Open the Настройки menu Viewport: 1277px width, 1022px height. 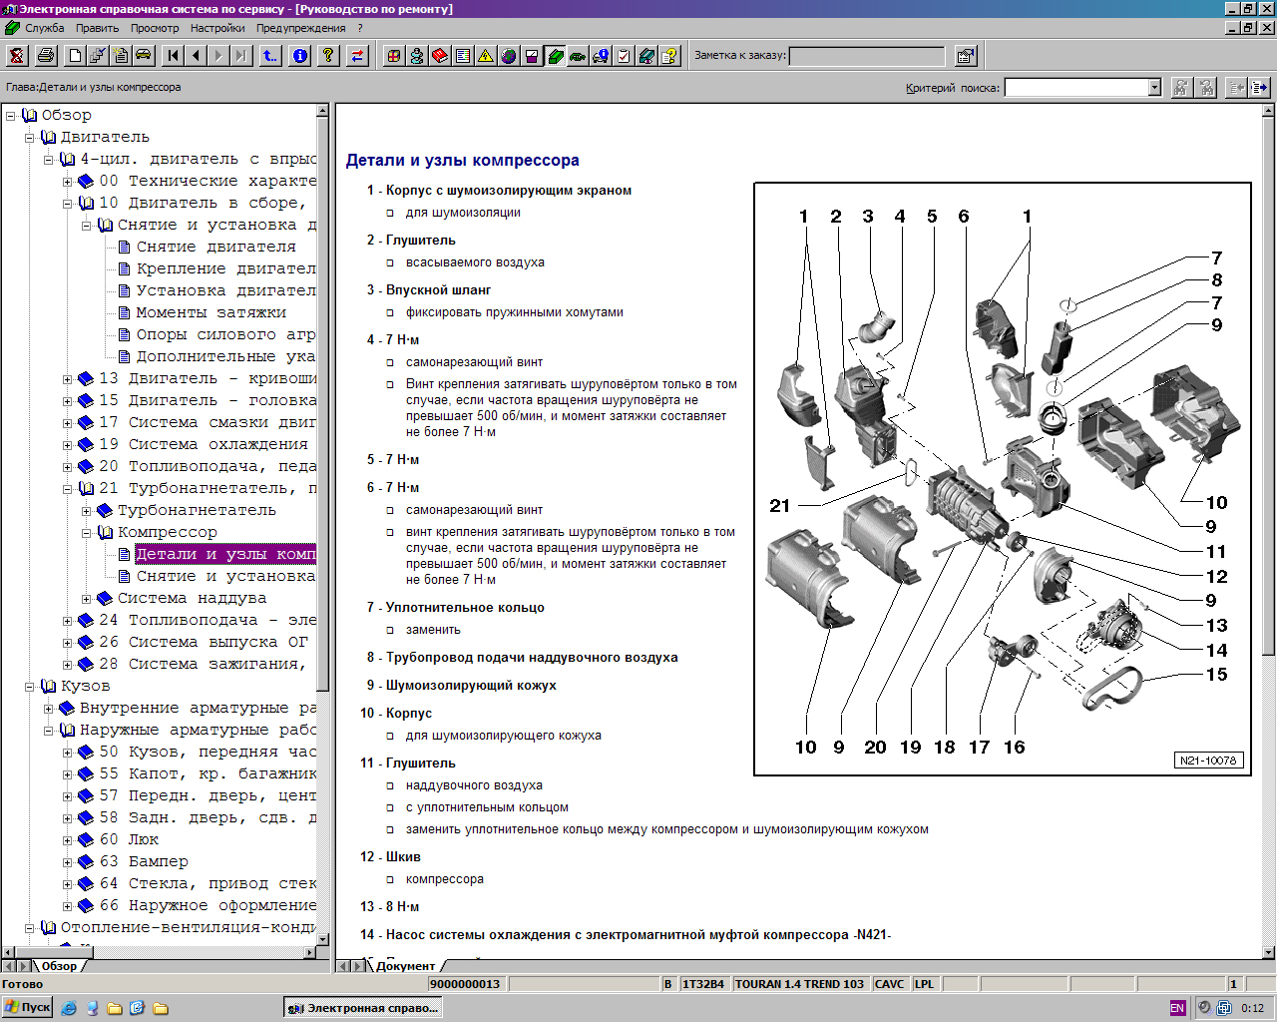217,28
